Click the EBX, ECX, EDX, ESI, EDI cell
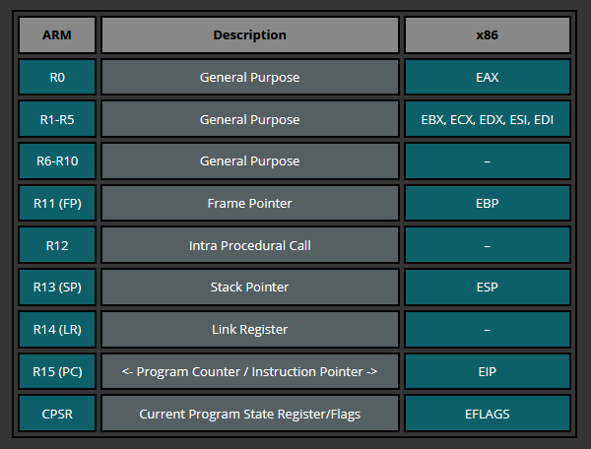The height and width of the screenshot is (449, 591). pos(488,119)
